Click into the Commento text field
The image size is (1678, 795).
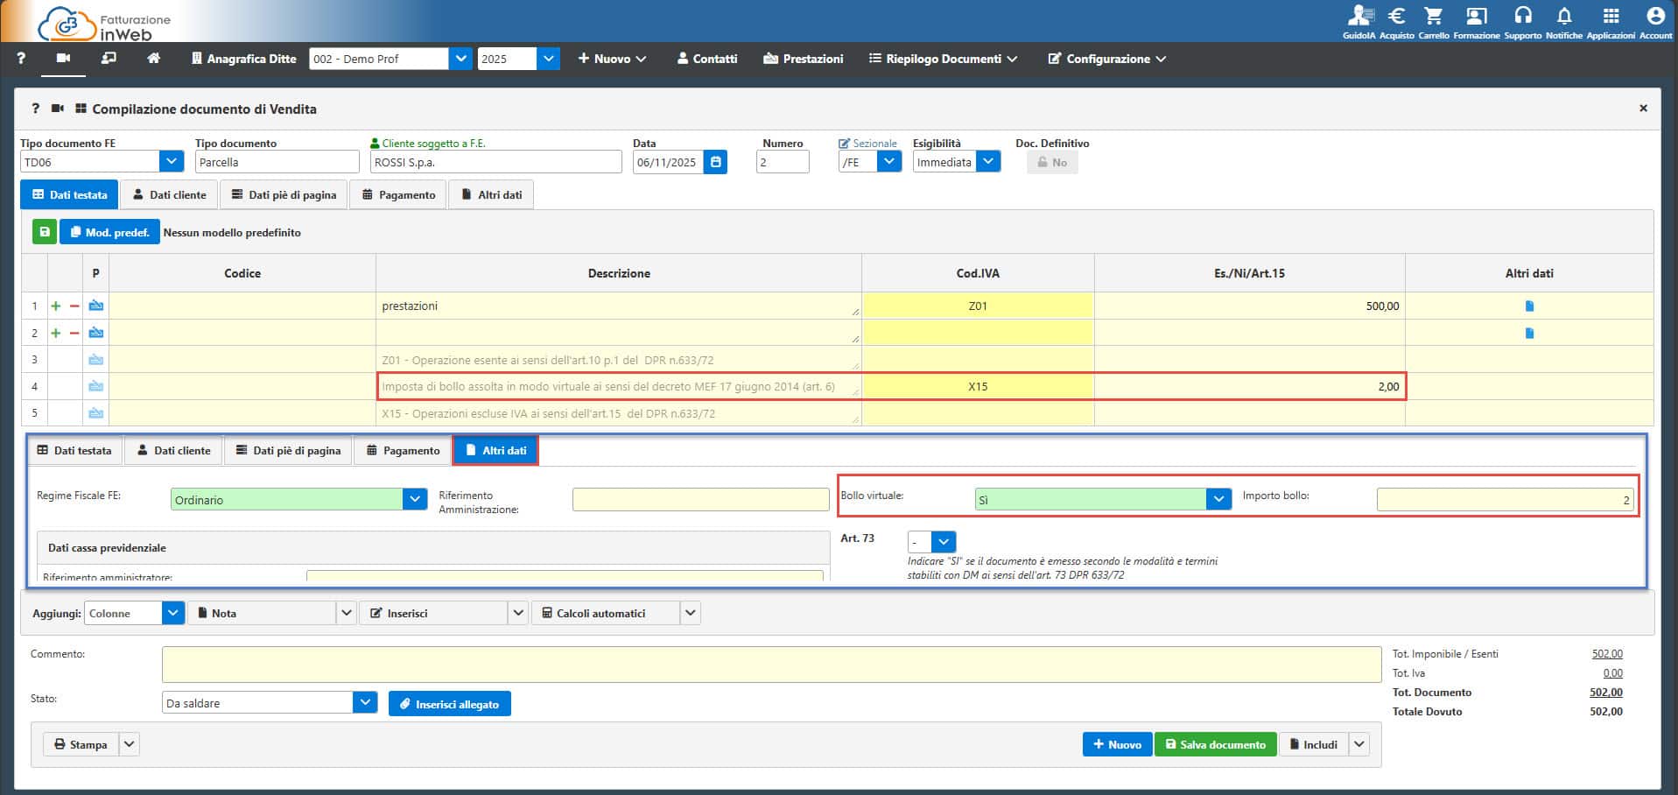point(770,665)
